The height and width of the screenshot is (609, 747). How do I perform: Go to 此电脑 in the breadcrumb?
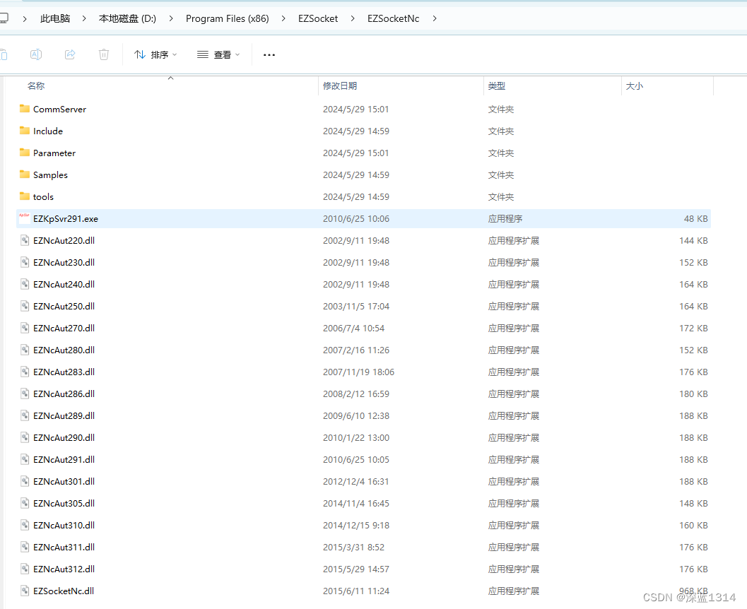click(55, 18)
